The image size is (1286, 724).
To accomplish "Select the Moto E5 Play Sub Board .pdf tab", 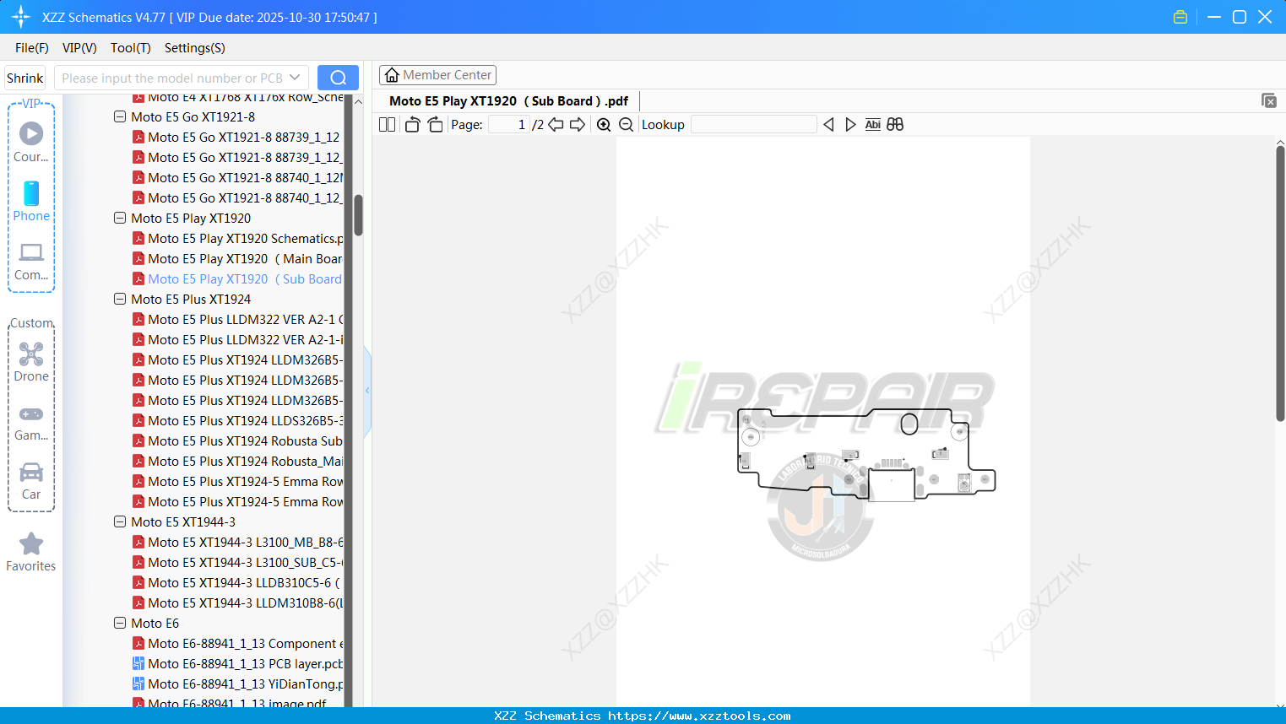I will pyautogui.click(x=508, y=101).
